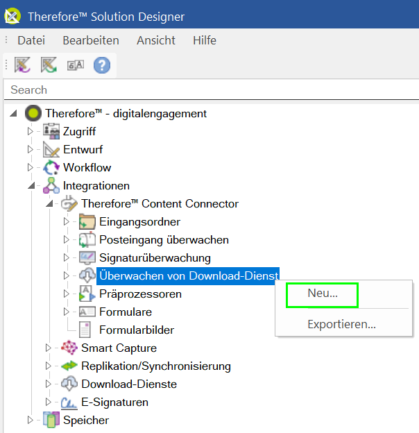Choose Neu... from the context menu
The height and width of the screenshot is (433, 419).
click(323, 294)
